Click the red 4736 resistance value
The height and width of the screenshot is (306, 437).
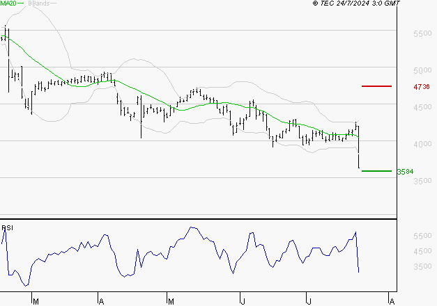tap(422, 87)
